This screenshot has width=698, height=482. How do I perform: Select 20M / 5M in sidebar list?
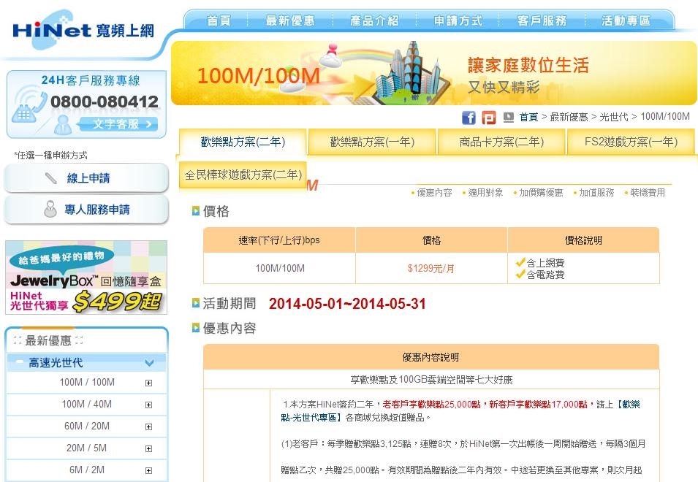(x=87, y=448)
